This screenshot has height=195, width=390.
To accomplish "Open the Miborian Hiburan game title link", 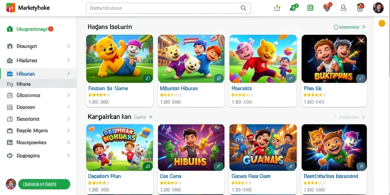I will pos(179,88).
